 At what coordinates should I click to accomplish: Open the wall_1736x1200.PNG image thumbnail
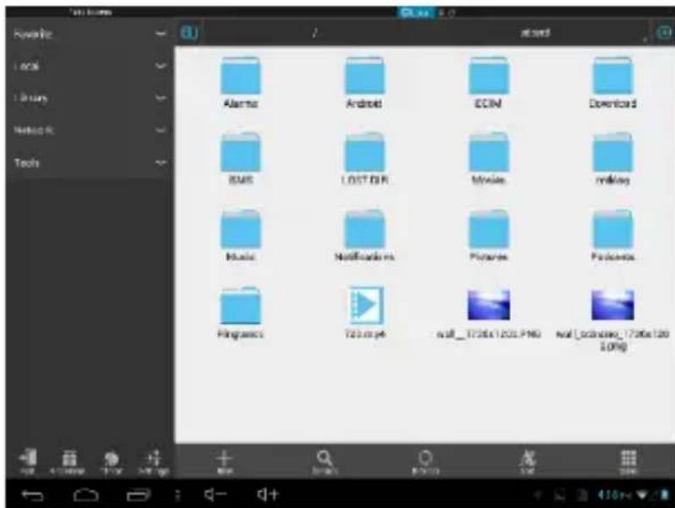489,305
